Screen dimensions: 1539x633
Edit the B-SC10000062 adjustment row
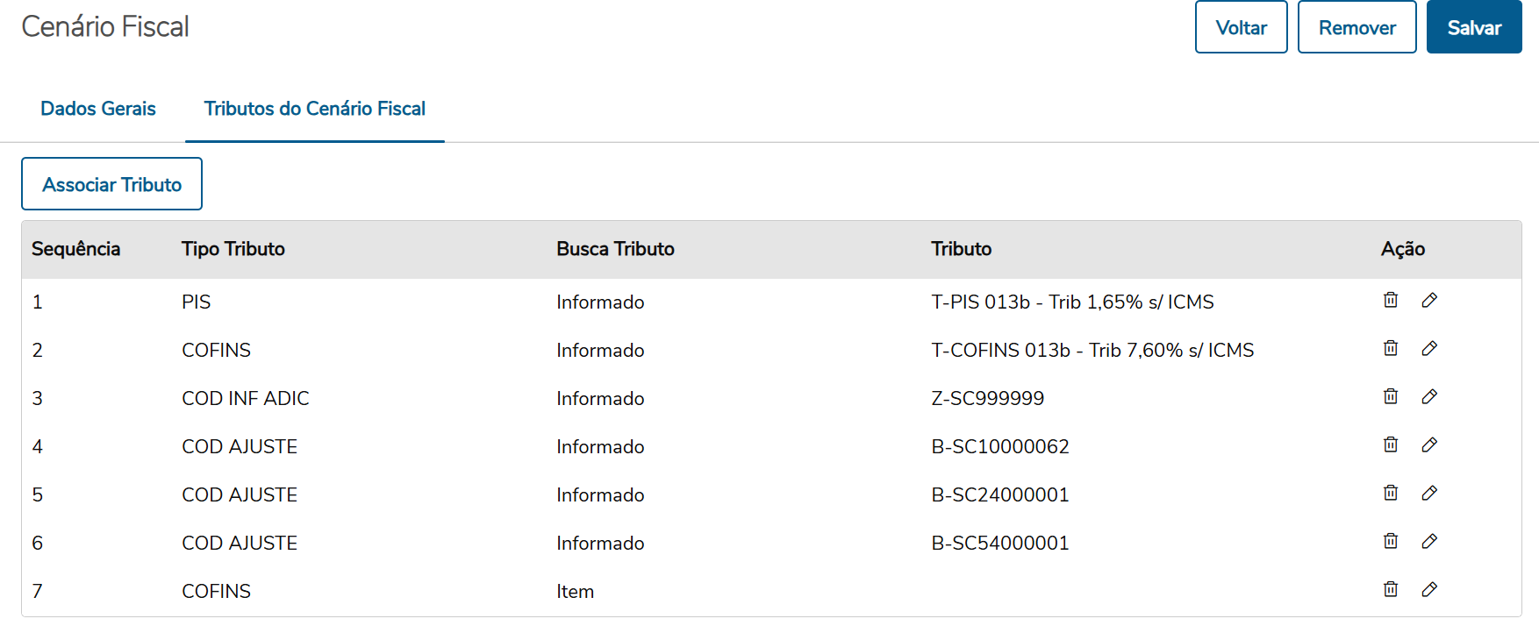[x=1429, y=445]
